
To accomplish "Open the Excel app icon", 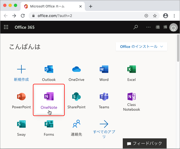I will (x=131, y=70).
